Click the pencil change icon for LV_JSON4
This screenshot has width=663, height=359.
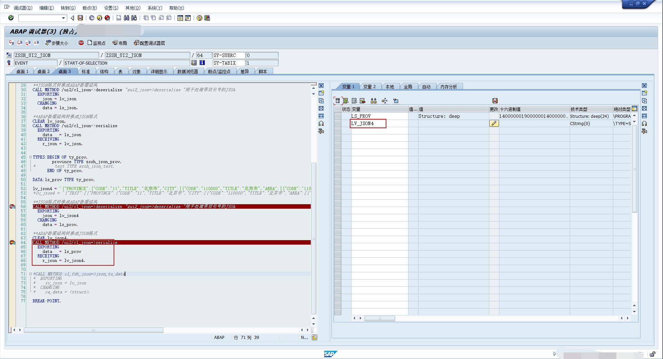494,123
